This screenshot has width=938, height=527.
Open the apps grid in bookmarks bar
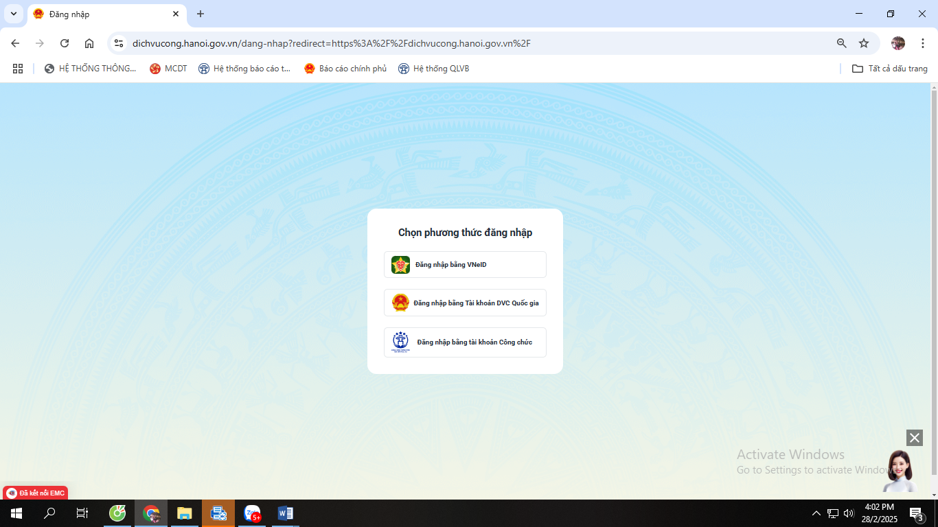pyautogui.click(x=18, y=69)
